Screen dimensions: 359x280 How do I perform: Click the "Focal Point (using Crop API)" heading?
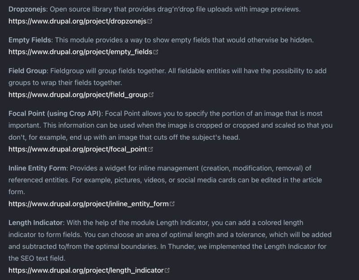pos(55,114)
